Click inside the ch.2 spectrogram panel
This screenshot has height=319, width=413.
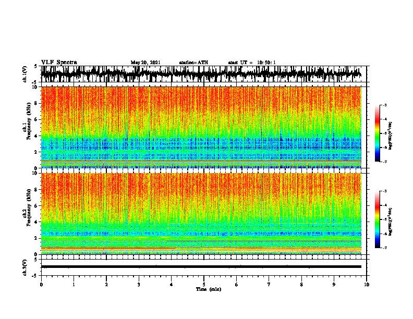click(201, 214)
